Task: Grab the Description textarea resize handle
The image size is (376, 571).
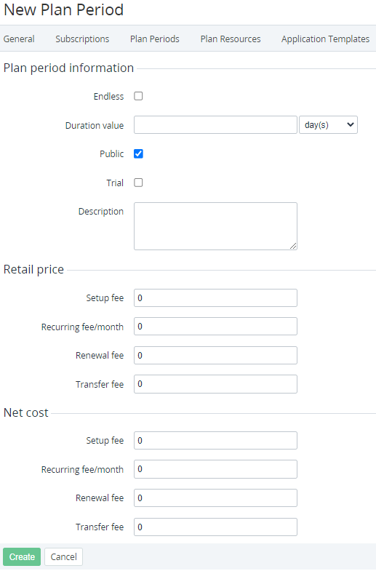Action: click(x=293, y=246)
